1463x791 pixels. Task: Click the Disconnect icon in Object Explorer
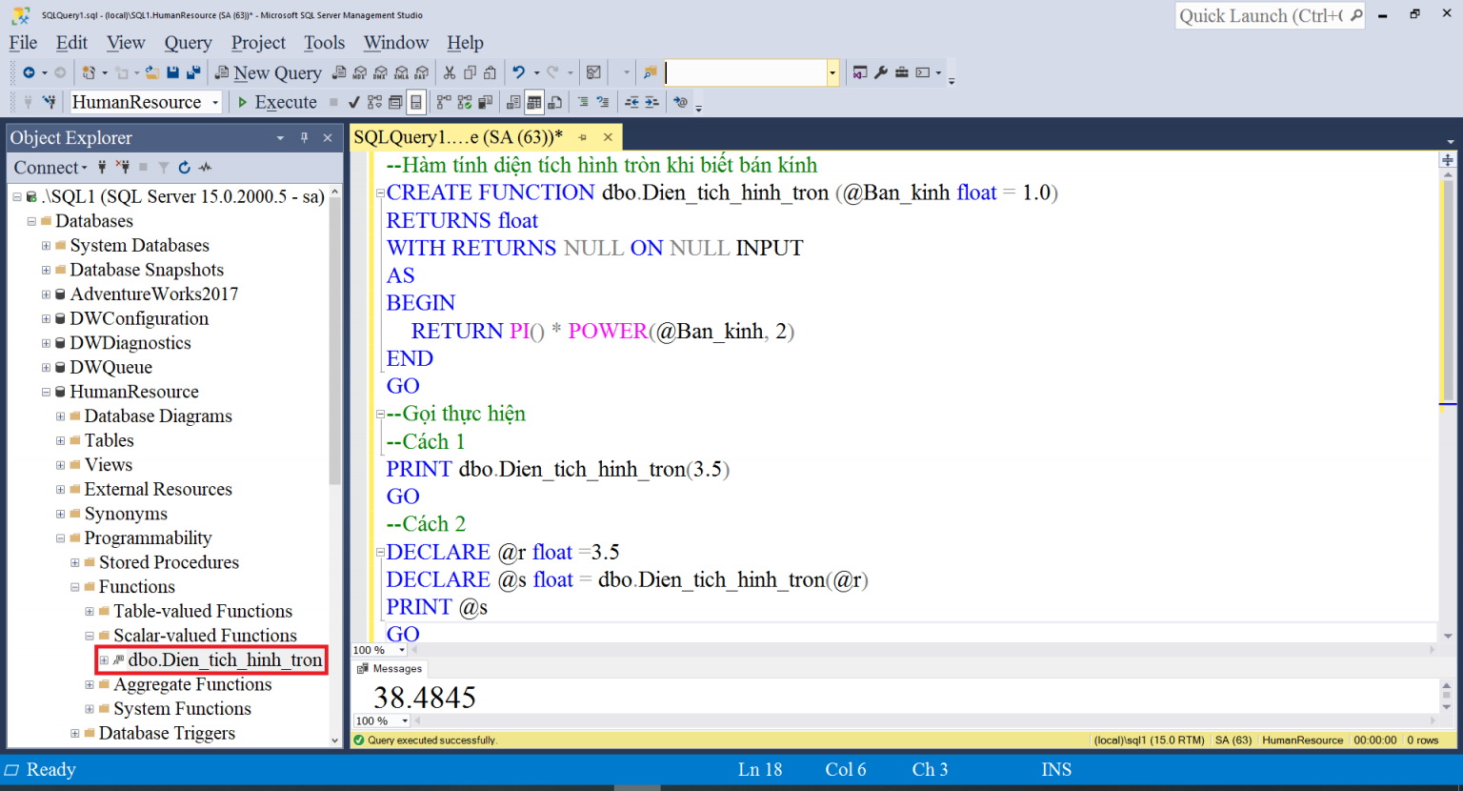(x=122, y=168)
